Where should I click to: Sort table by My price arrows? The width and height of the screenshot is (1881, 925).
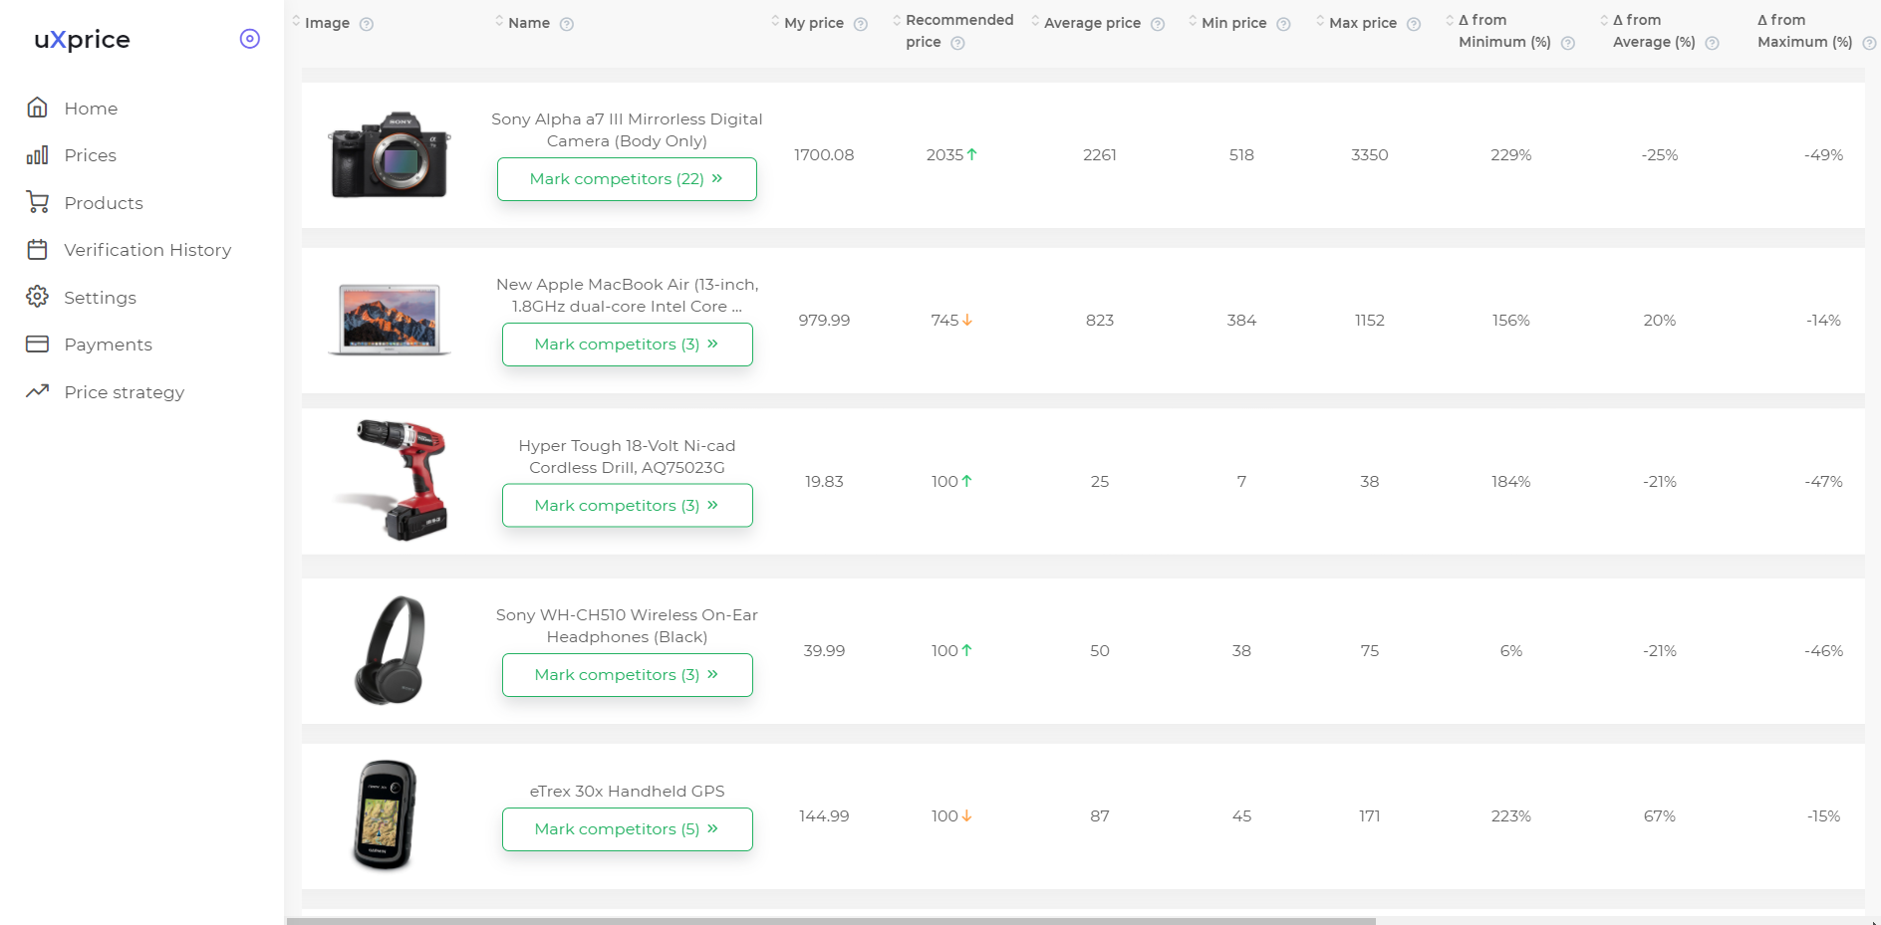(x=775, y=21)
